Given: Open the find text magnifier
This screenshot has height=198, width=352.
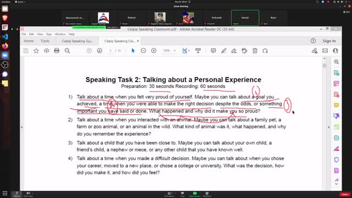Looking at the screenshot, I should [x=67, y=51].
